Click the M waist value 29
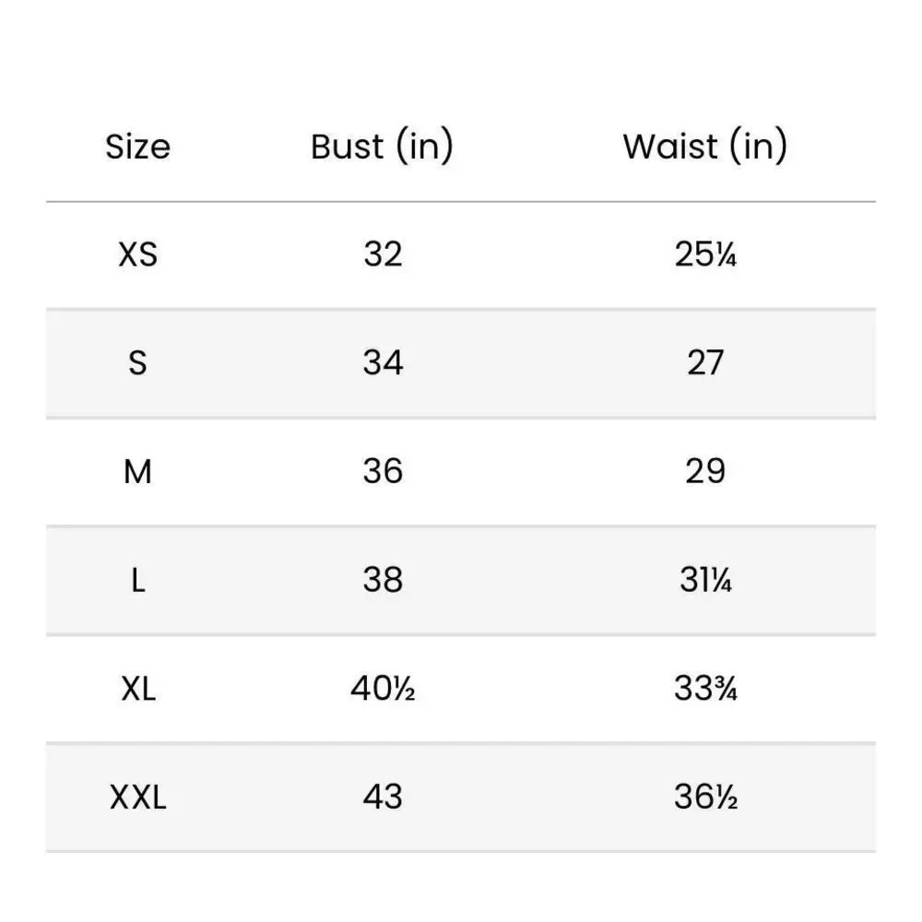The image size is (922, 922). coord(705,472)
